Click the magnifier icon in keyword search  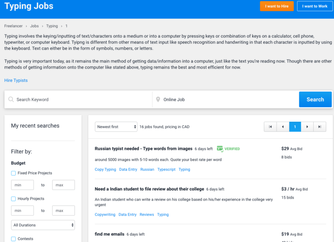[x=11, y=99]
